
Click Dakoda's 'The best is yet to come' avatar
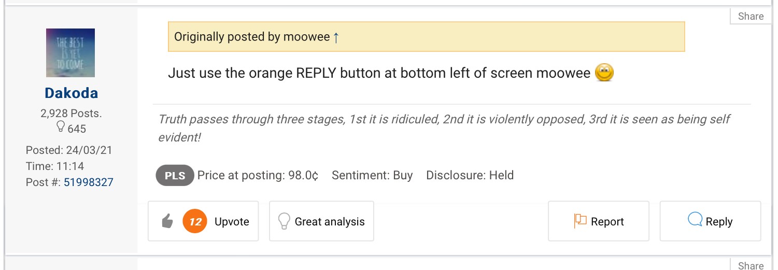coord(70,53)
